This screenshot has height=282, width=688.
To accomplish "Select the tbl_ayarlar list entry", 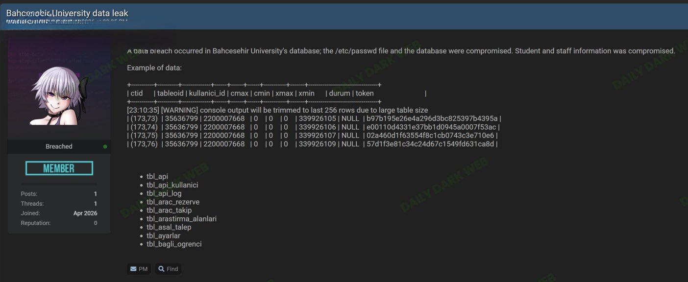I will pos(164,235).
